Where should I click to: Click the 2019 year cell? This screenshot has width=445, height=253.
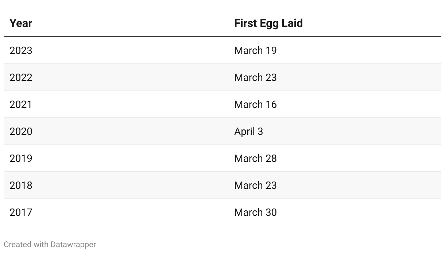[21, 158]
